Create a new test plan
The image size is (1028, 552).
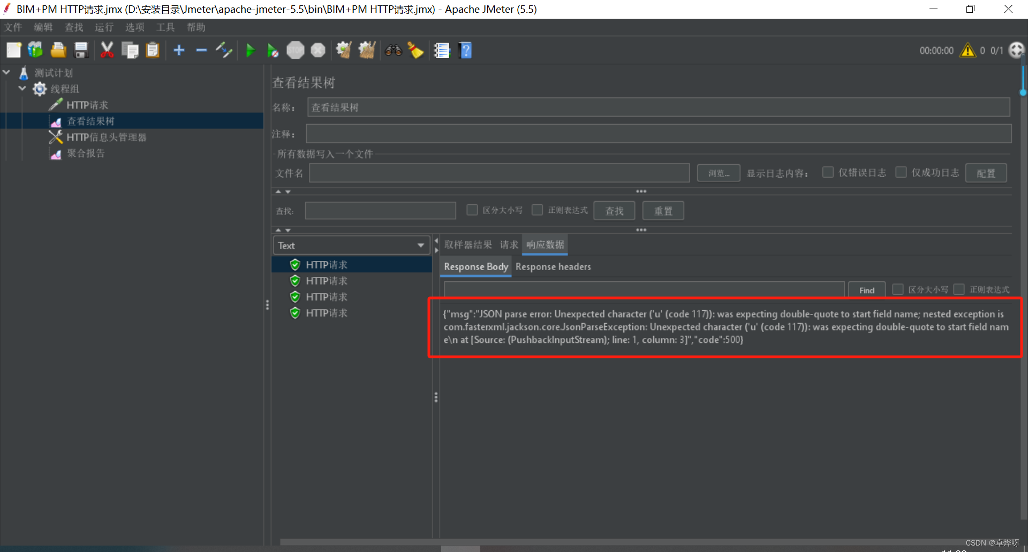point(13,50)
